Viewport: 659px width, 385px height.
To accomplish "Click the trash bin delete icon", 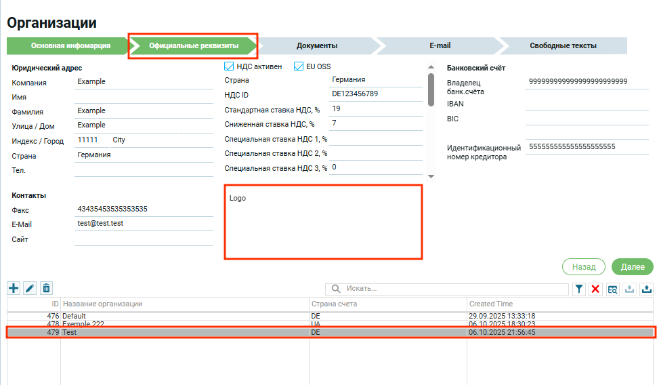I will pyautogui.click(x=46, y=289).
